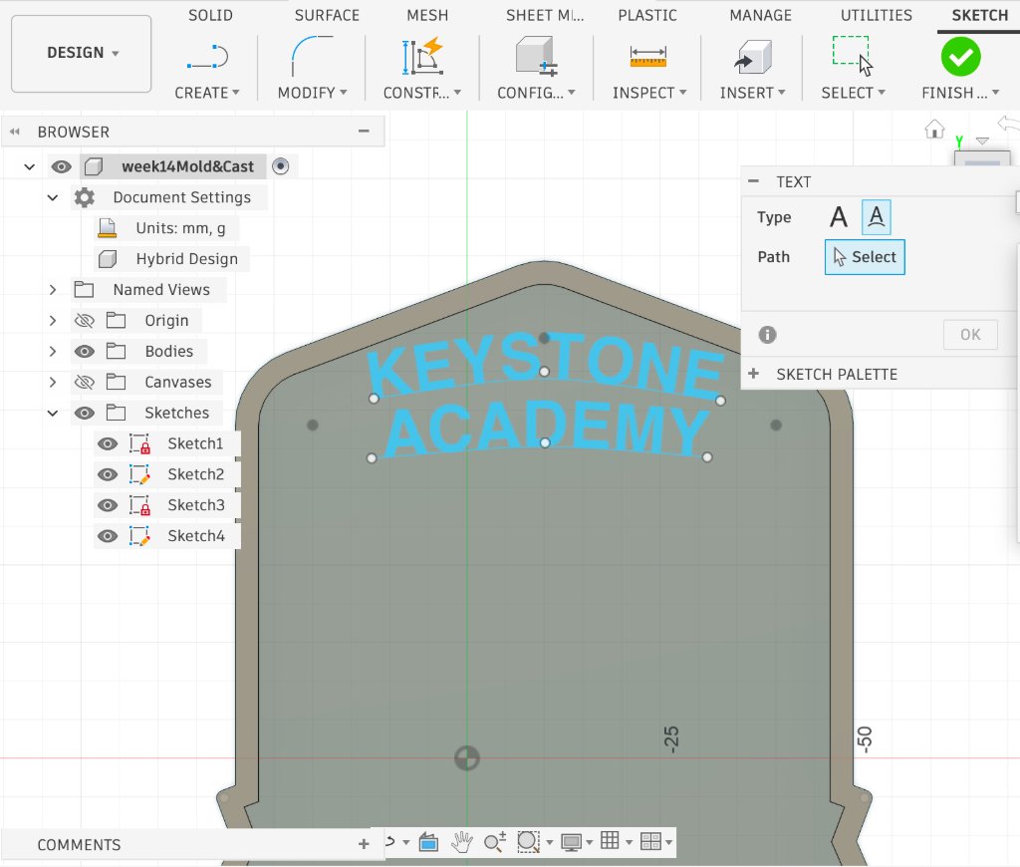Viewport: 1020px width, 867px height.
Task: Click the Text dialog info icon
Action: (x=768, y=335)
